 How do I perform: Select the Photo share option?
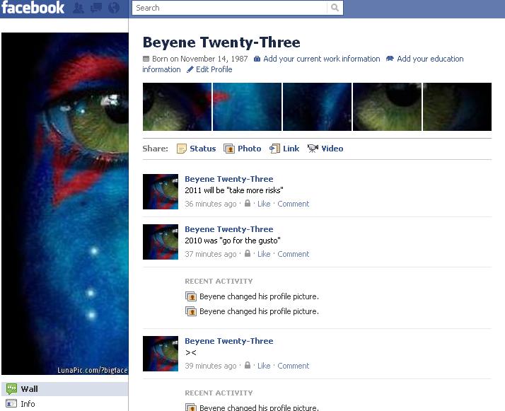click(249, 149)
